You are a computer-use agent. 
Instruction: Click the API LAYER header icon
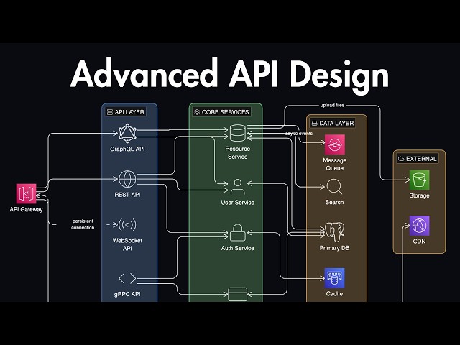click(110, 112)
